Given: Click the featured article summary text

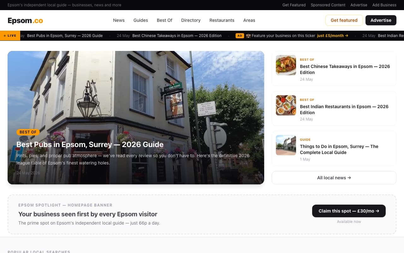Looking at the screenshot, I should [133, 159].
